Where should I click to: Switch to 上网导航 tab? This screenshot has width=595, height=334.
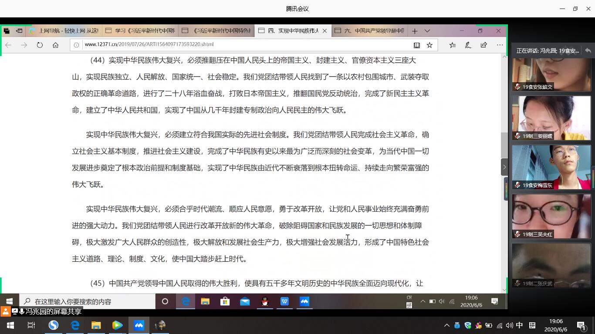click(64, 31)
